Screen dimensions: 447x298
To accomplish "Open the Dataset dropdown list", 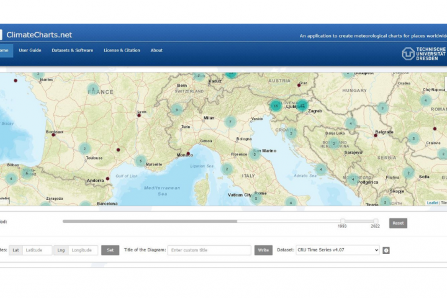I will click(337, 250).
